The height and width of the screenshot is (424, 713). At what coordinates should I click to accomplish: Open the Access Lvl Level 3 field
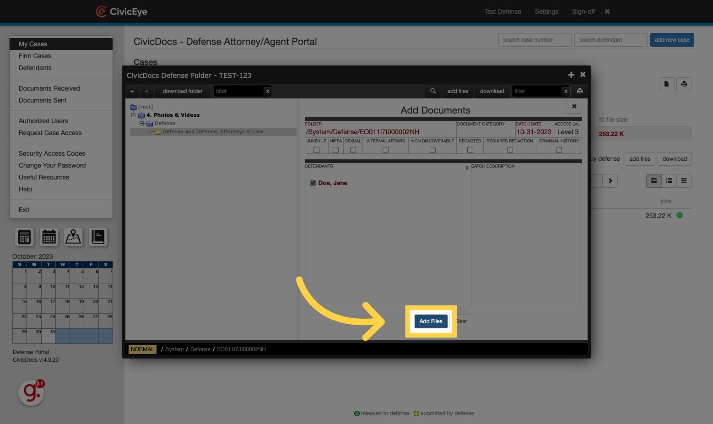coord(567,129)
